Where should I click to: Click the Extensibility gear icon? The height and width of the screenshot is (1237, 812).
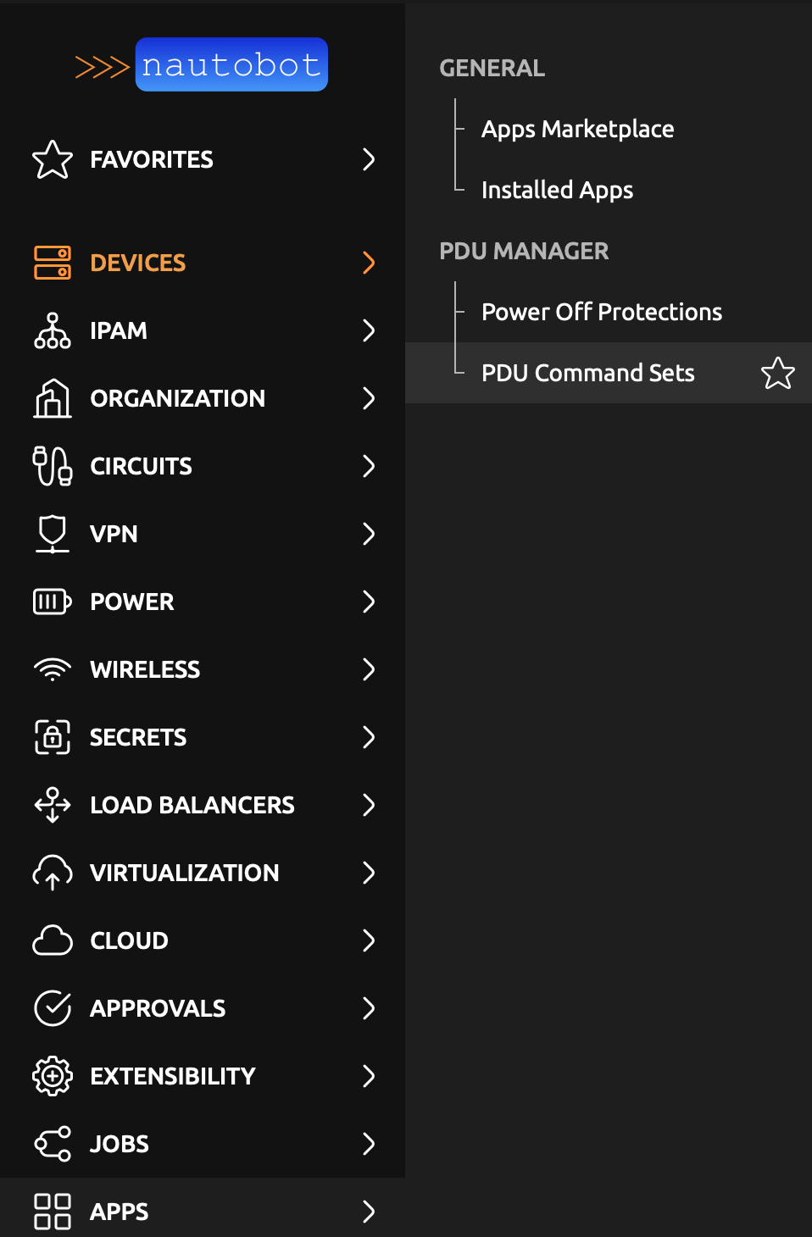coord(53,1076)
